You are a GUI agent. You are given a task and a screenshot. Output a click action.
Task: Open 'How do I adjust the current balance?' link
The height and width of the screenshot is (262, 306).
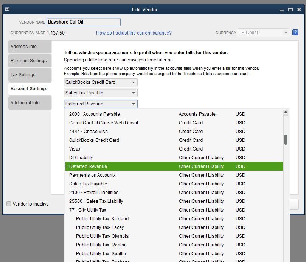[134, 33]
